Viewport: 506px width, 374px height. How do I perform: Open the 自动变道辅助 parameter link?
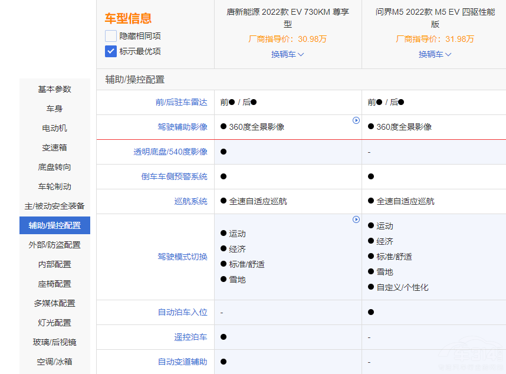coord(182,362)
